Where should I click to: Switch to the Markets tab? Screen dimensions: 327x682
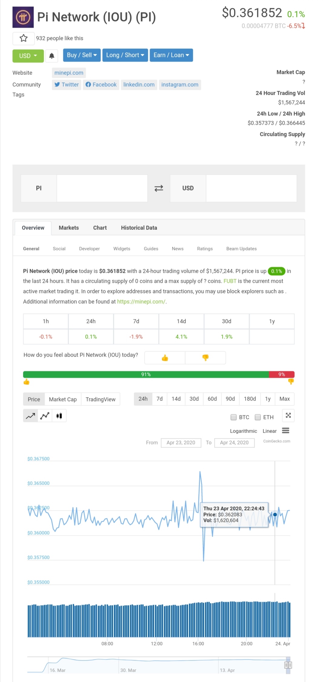click(x=69, y=228)
